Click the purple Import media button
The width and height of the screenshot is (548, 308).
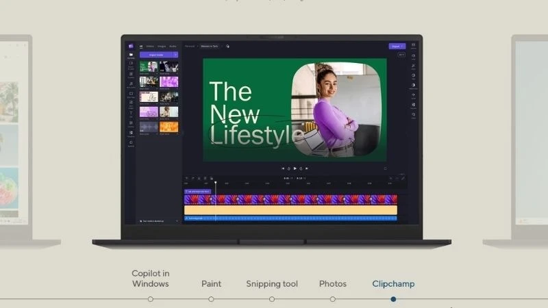click(156, 55)
